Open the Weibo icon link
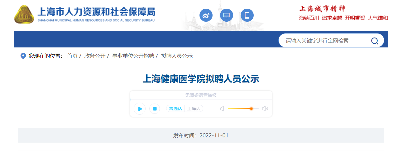The height and width of the screenshot is (151, 403). point(206,15)
